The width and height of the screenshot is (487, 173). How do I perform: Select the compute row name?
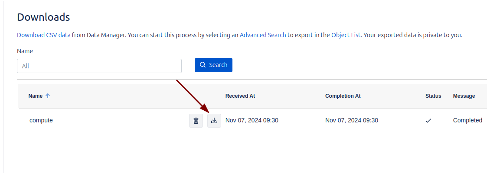click(41, 121)
